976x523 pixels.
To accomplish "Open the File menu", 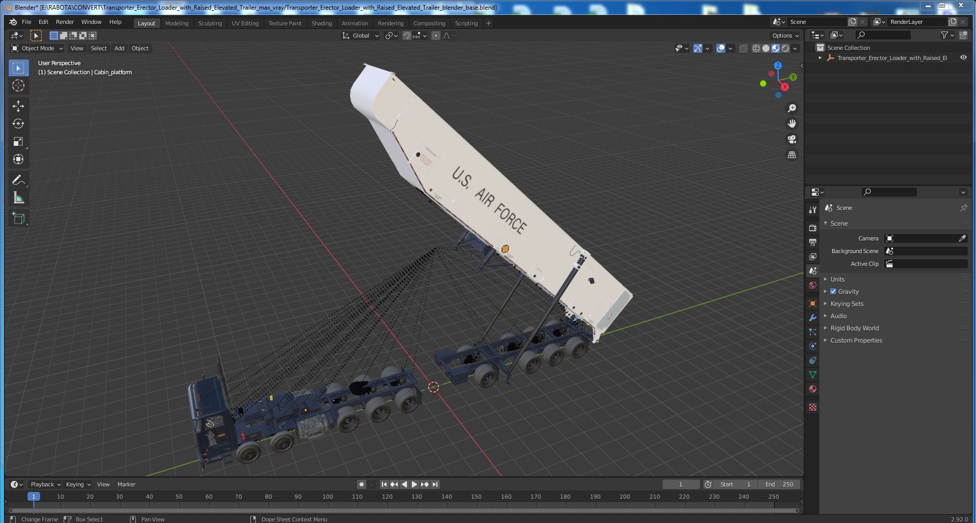I will (26, 22).
